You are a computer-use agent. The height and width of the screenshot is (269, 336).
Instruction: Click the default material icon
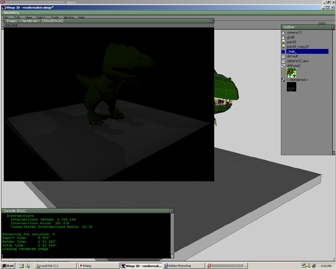283,56
